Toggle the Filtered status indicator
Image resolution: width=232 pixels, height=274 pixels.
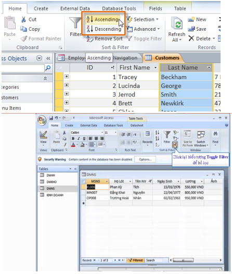click(136, 260)
